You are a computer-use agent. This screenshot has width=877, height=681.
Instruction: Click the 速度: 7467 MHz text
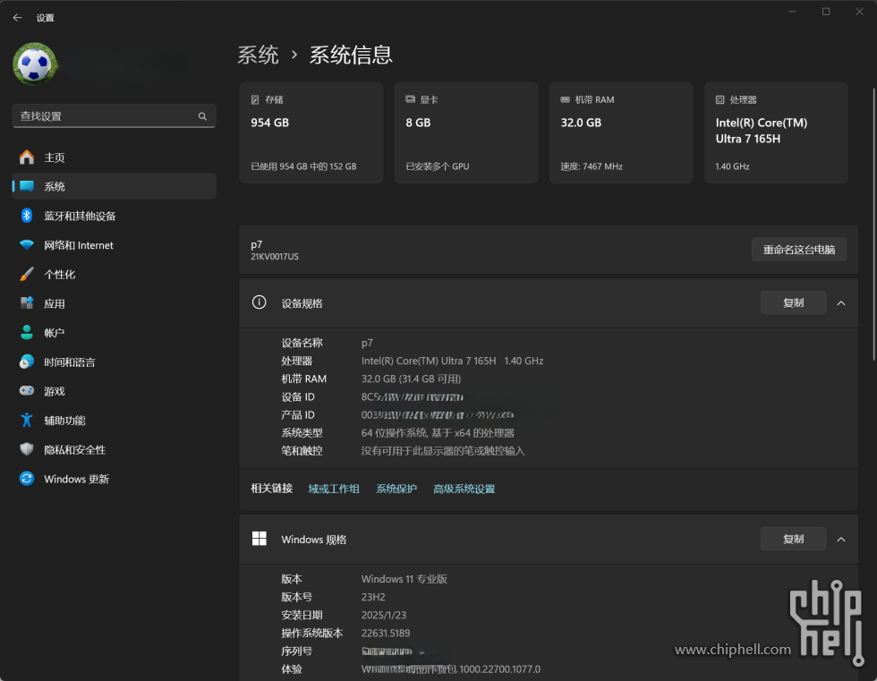point(592,166)
